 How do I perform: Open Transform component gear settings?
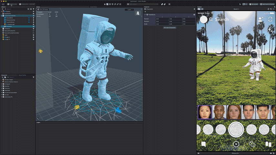tap(194, 15)
